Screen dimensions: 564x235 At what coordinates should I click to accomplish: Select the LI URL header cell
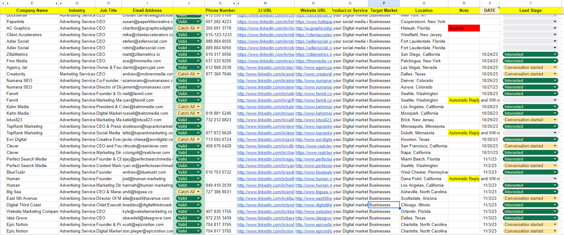pos(265,10)
